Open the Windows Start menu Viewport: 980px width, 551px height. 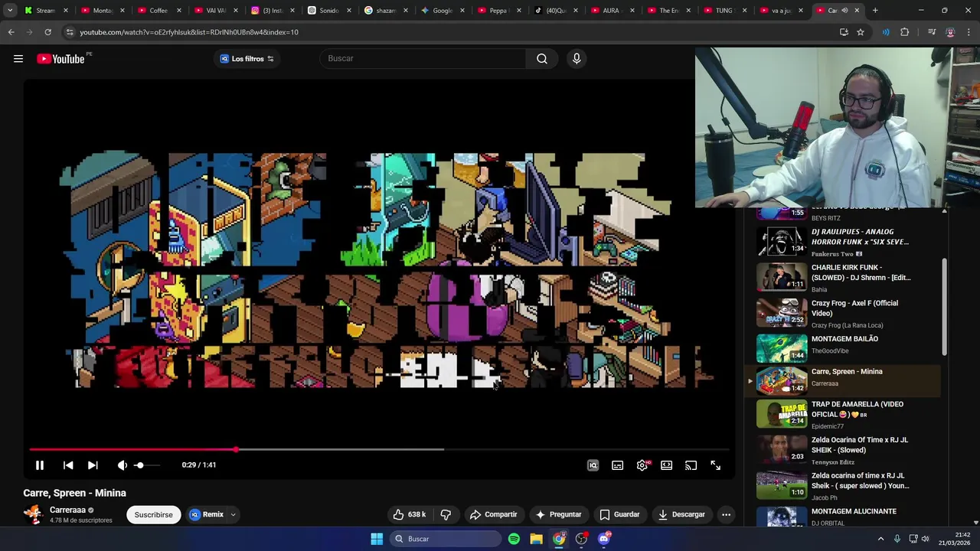pos(377,539)
